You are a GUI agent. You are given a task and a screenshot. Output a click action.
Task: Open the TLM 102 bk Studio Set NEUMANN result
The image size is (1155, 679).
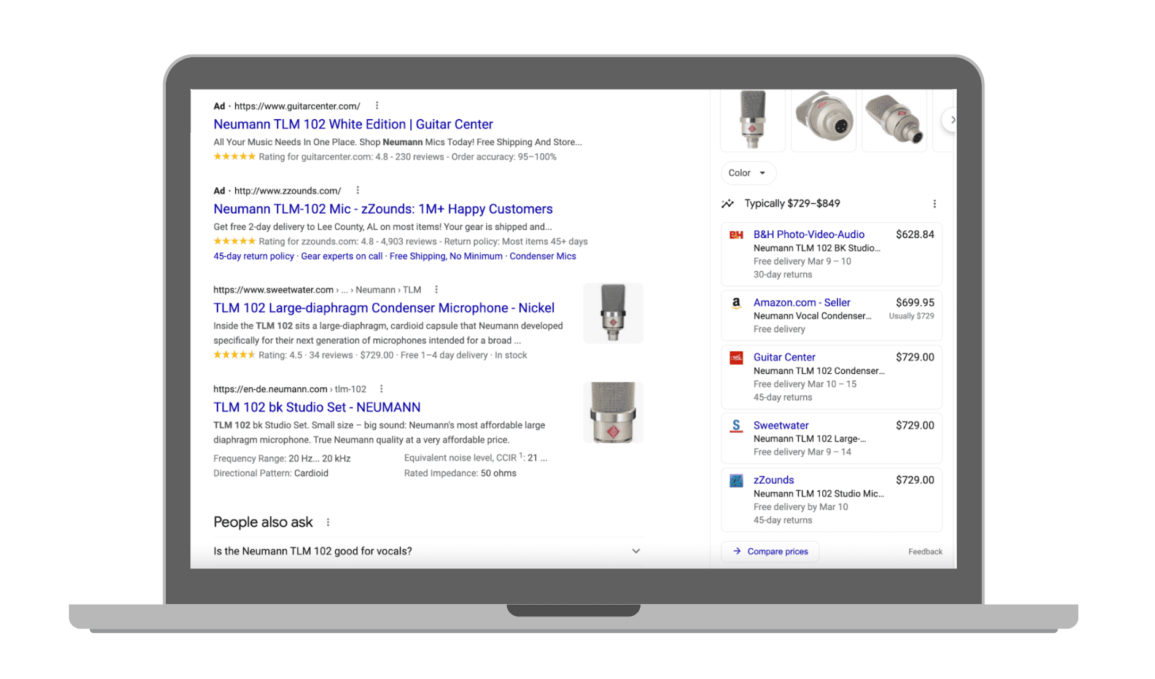(x=316, y=408)
